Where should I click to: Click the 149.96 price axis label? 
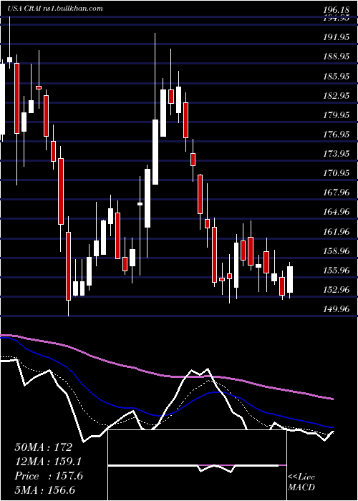pyautogui.click(x=336, y=309)
